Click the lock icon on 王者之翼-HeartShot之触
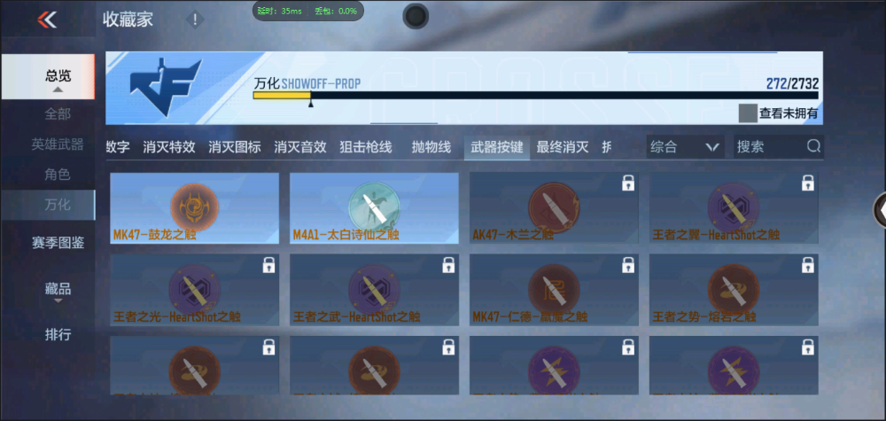Screen dimensions: 886x421 pyautogui.click(x=807, y=183)
